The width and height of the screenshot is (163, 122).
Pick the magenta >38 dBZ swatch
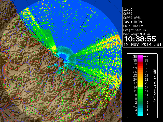click(x=140, y=57)
